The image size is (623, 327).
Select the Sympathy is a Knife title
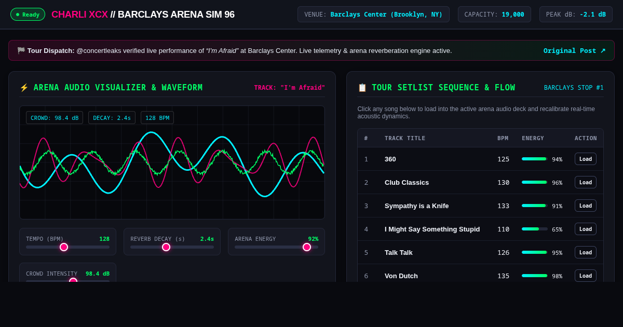(x=417, y=206)
